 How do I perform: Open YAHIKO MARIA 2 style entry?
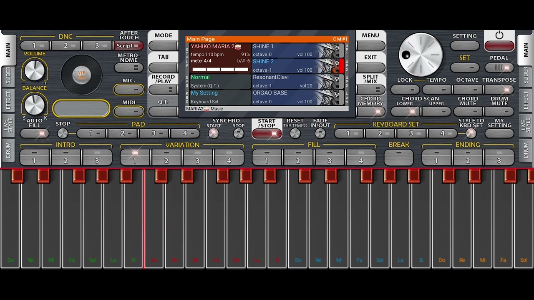(x=220, y=58)
